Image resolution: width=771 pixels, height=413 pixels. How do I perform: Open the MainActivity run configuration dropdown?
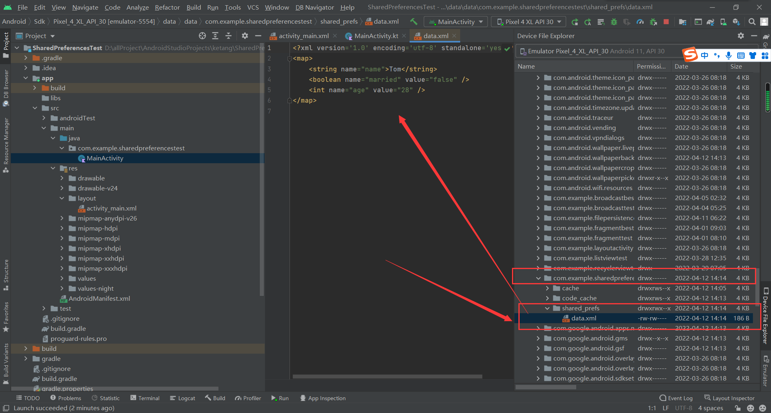(x=456, y=22)
